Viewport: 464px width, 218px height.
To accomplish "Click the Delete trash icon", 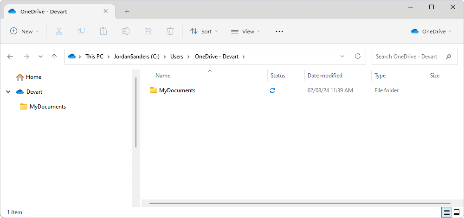I will [x=170, y=31].
